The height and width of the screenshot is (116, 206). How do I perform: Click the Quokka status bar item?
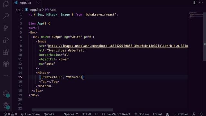click(49, 114)
